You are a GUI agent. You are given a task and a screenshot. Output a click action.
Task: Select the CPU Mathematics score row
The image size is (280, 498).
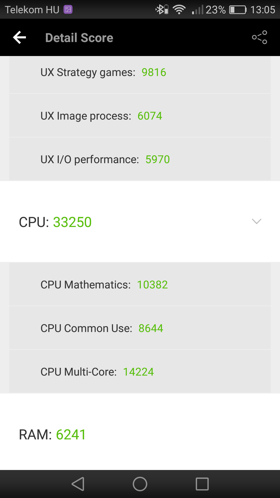click(140, 285)
